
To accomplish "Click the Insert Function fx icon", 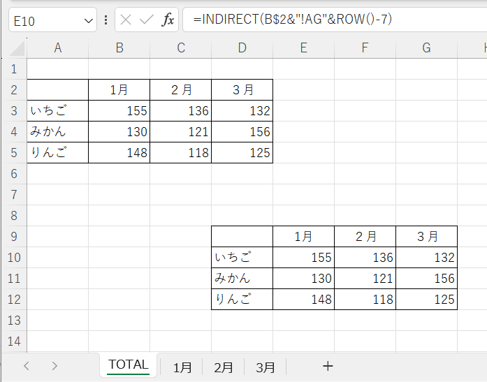I will [168, 20].
